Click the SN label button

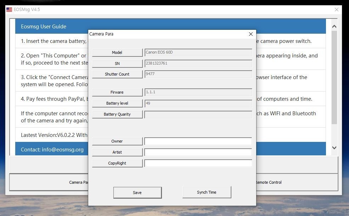pos(117,63)
